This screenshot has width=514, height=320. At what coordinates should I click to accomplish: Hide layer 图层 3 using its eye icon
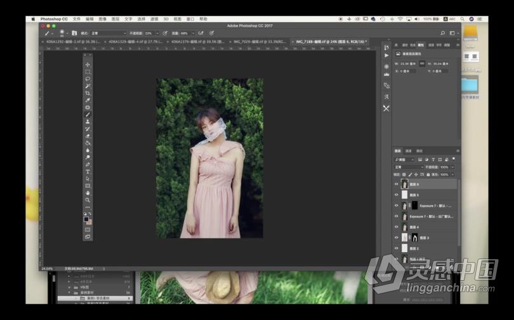397,238
